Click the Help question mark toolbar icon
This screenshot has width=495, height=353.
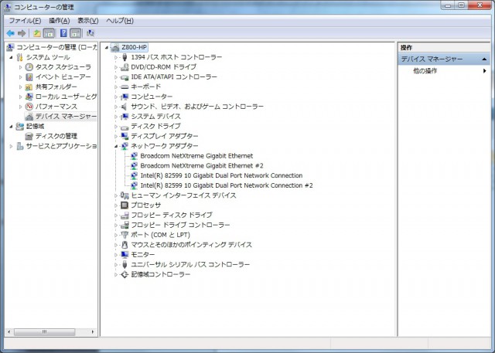pos(63,33)
